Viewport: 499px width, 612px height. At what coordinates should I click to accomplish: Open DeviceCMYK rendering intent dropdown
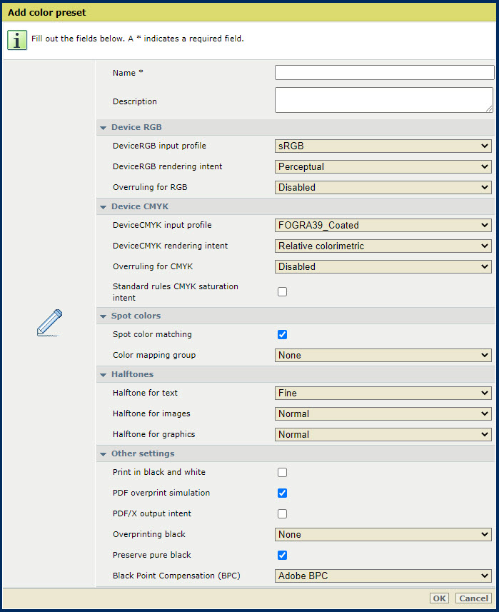[383, 246]
